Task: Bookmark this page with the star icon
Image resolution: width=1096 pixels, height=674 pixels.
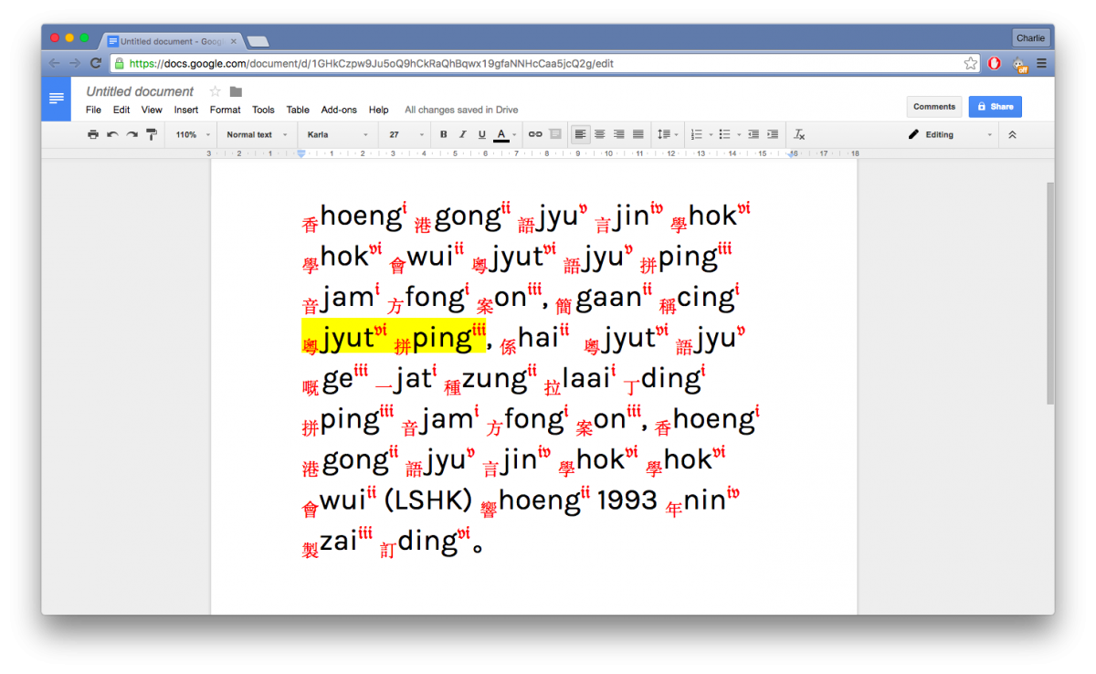Action: coord(971,63)
